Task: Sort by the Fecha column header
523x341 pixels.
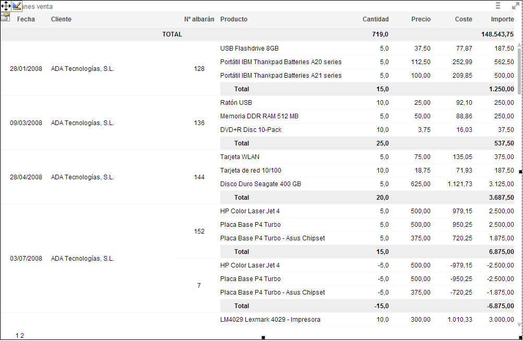Action: tap(26, 19)
